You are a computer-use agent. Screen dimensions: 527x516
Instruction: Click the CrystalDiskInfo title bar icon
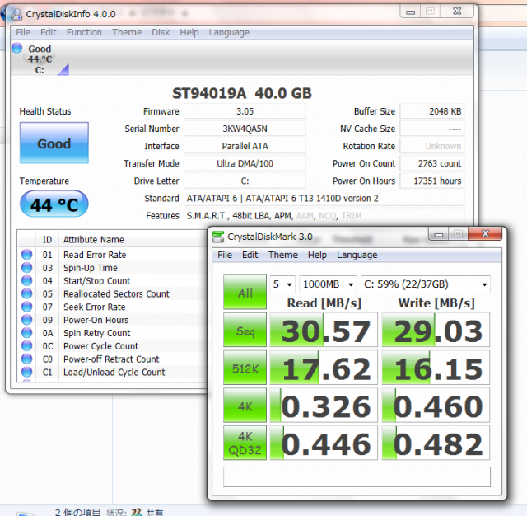(x=16, y=14)
